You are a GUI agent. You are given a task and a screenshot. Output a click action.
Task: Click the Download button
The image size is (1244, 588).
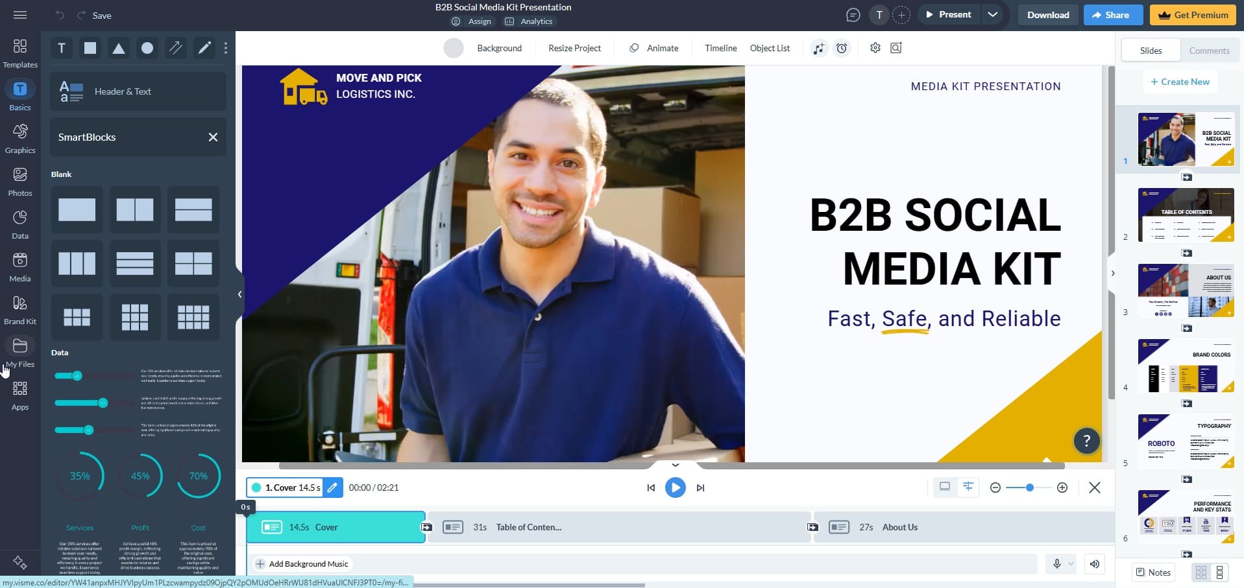1048,15
